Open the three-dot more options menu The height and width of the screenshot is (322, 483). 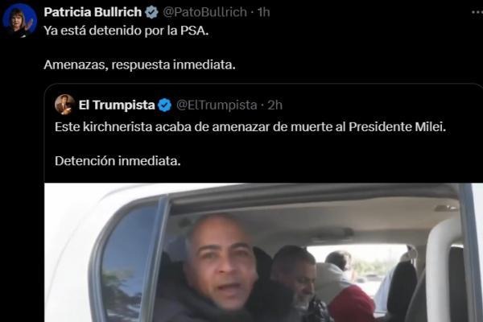click(x=477, y=12)
